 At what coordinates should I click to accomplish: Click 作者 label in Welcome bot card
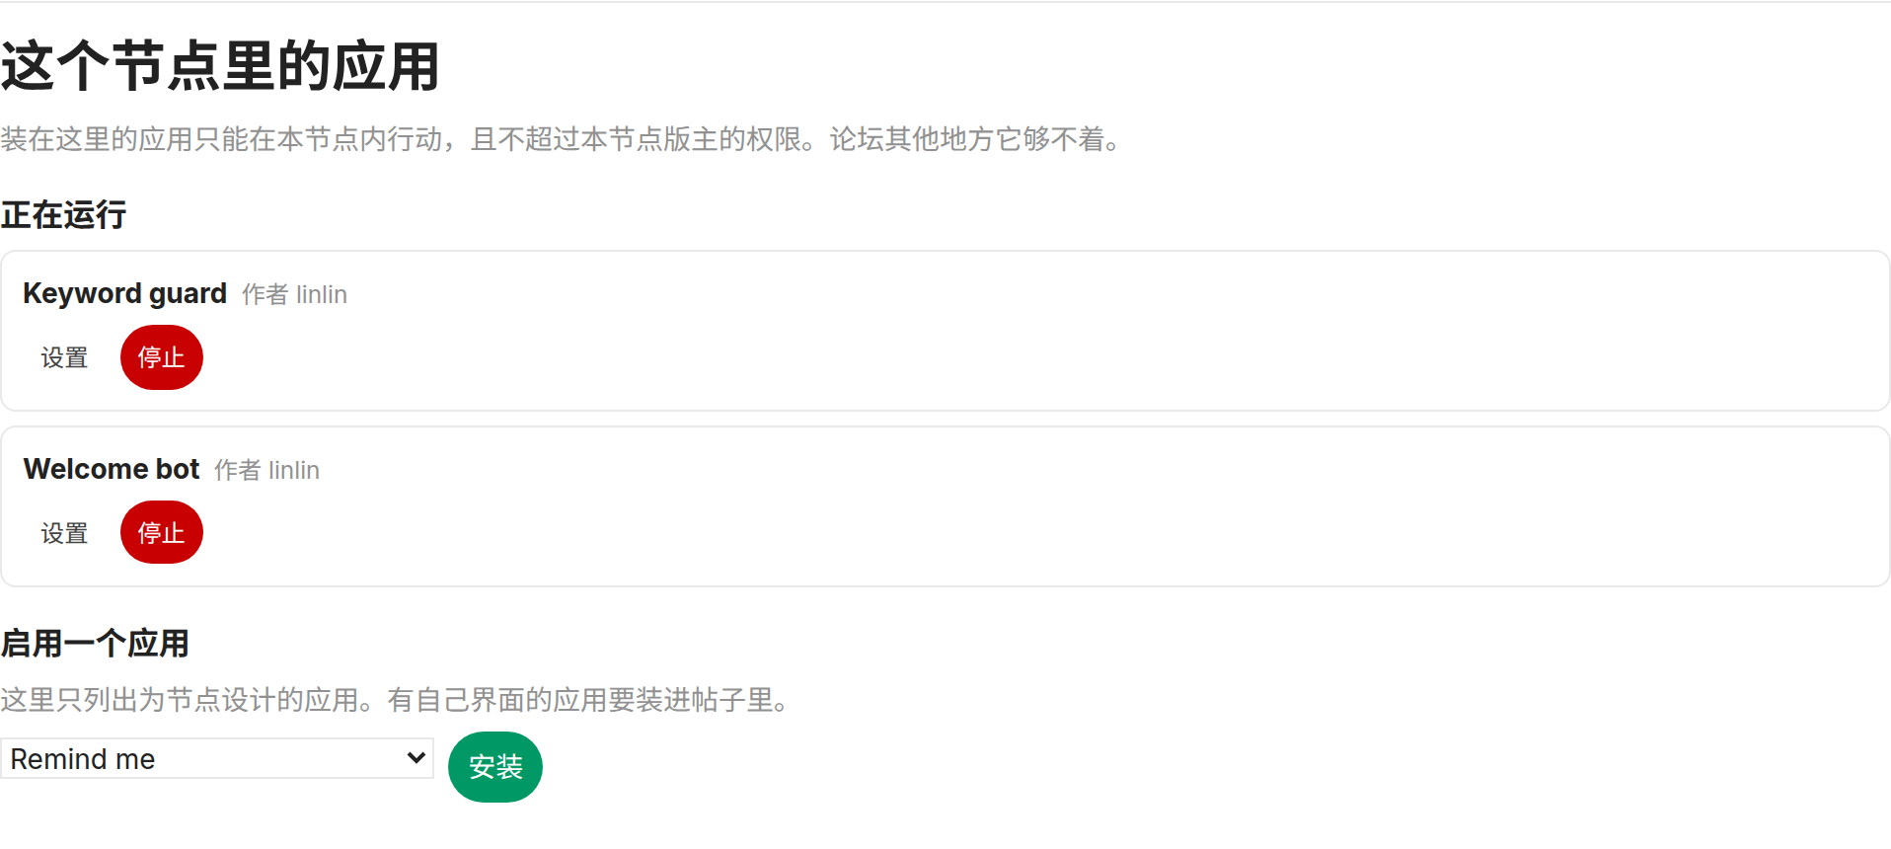click(x=238, y=471)
